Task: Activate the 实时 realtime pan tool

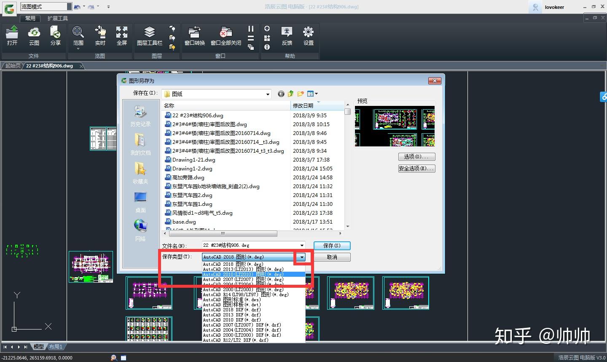Action: click(100, 35)
